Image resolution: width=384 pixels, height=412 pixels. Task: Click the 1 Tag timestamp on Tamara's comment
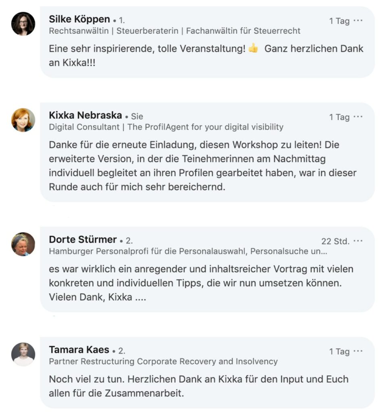pyautogui.click(x=339, y=352)
